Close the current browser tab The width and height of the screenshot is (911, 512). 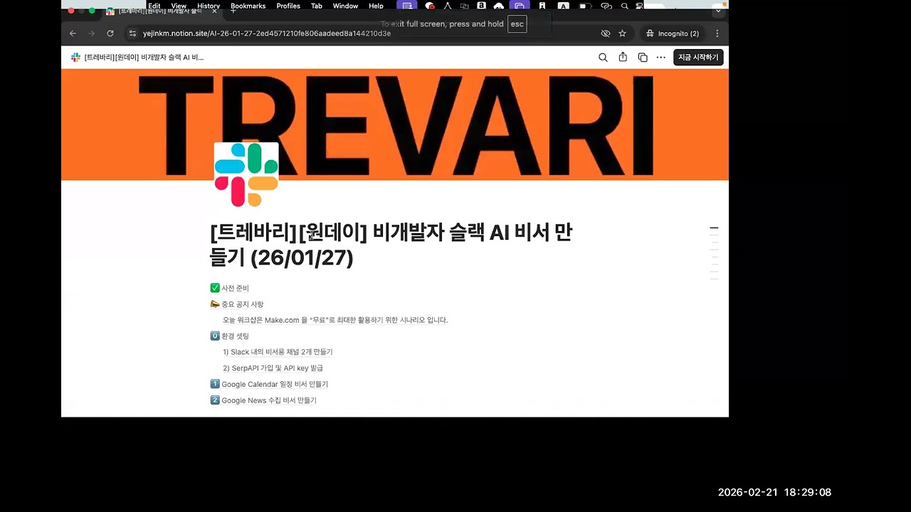point(214,11)
